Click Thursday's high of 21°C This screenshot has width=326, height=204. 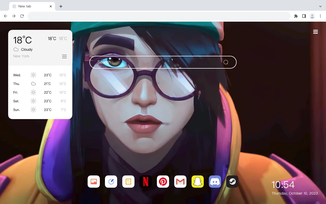(48, 84)
